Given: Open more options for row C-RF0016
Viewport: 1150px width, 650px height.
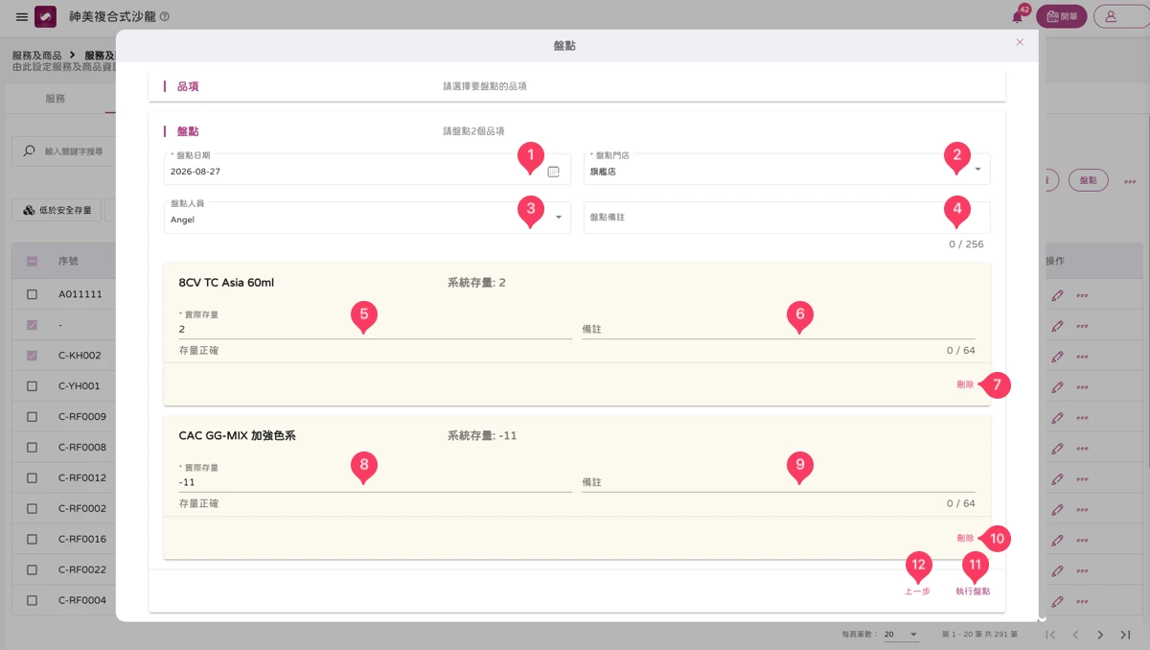Looking at the screenshot, I should point(1082,540).
